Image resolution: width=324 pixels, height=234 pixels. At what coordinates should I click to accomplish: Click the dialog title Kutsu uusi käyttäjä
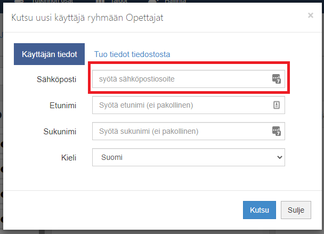pos(87,18)
